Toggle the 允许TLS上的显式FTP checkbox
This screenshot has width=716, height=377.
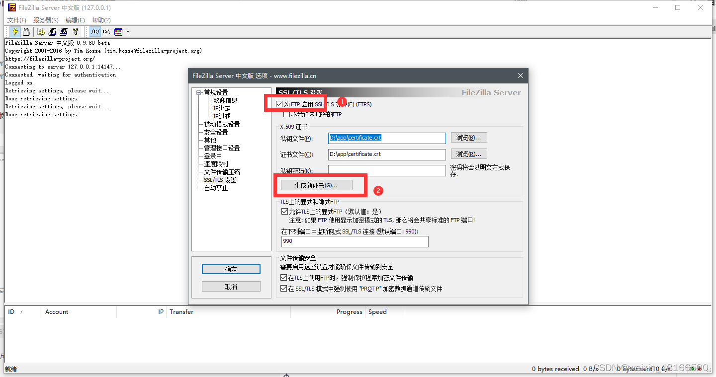click(x=284, y=212)
